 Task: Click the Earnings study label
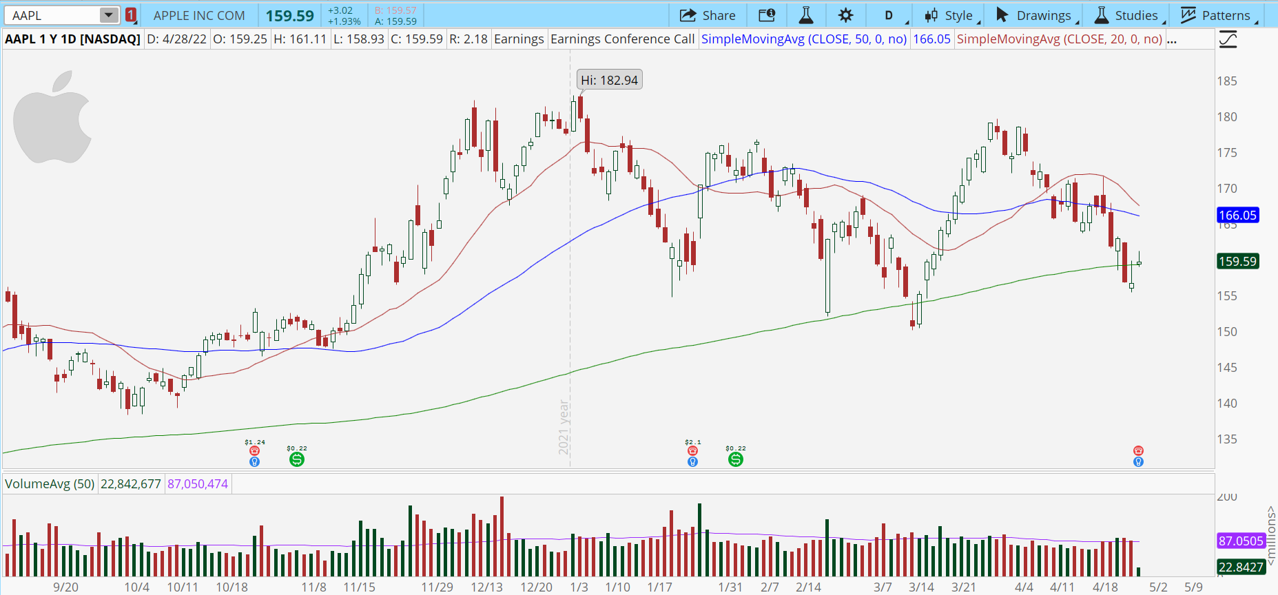[x=519, y=39]
